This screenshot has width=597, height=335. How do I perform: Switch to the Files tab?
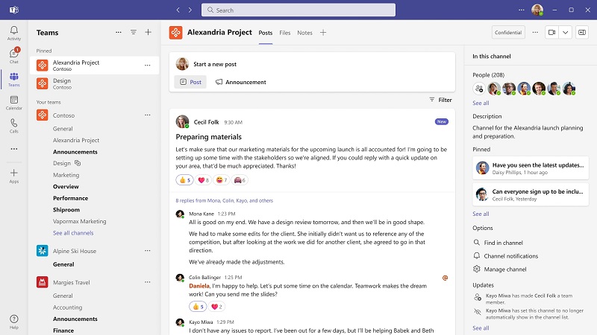(285, 33)
